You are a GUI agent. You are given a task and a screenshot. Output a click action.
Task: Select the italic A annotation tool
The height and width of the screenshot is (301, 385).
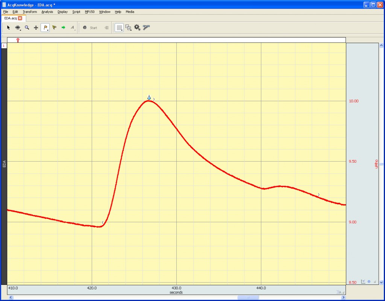[72, 28]
